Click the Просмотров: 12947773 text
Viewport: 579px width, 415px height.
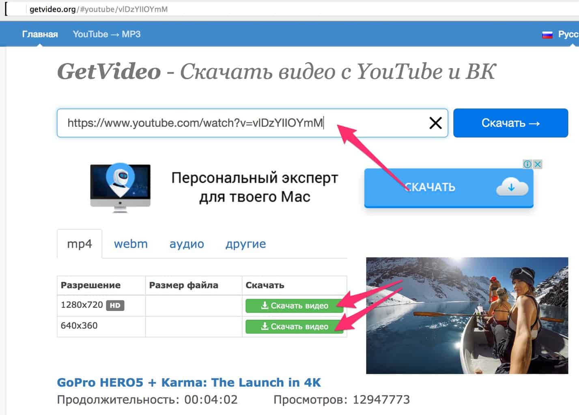click(x=342, y=400)
